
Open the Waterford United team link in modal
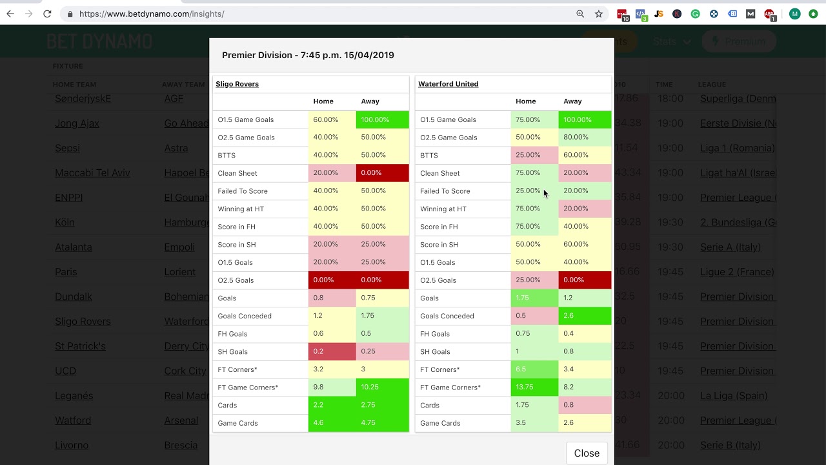pos(448,84)
